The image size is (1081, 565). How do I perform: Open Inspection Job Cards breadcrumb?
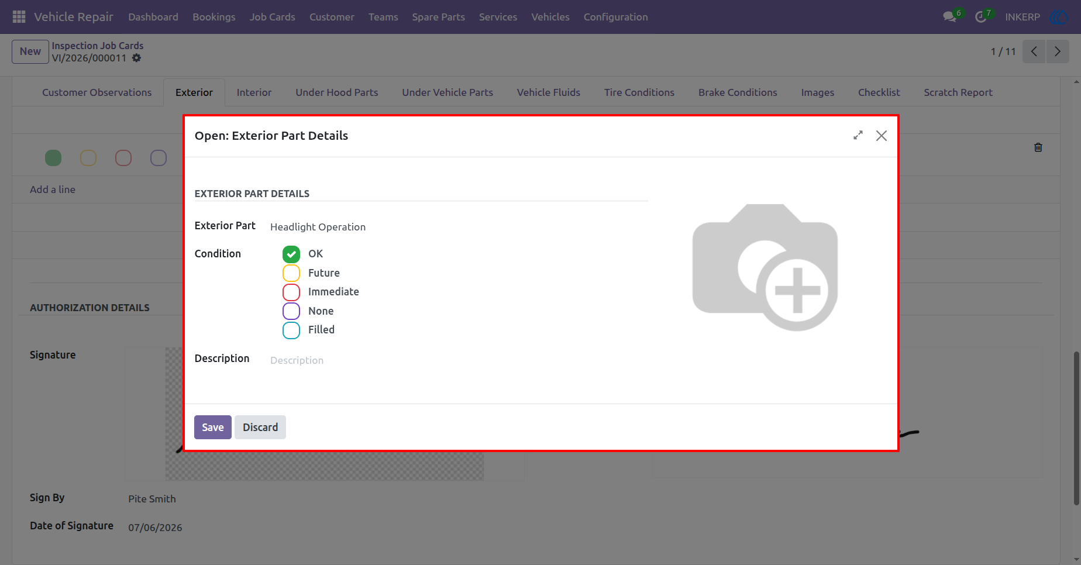pos(98,46)
